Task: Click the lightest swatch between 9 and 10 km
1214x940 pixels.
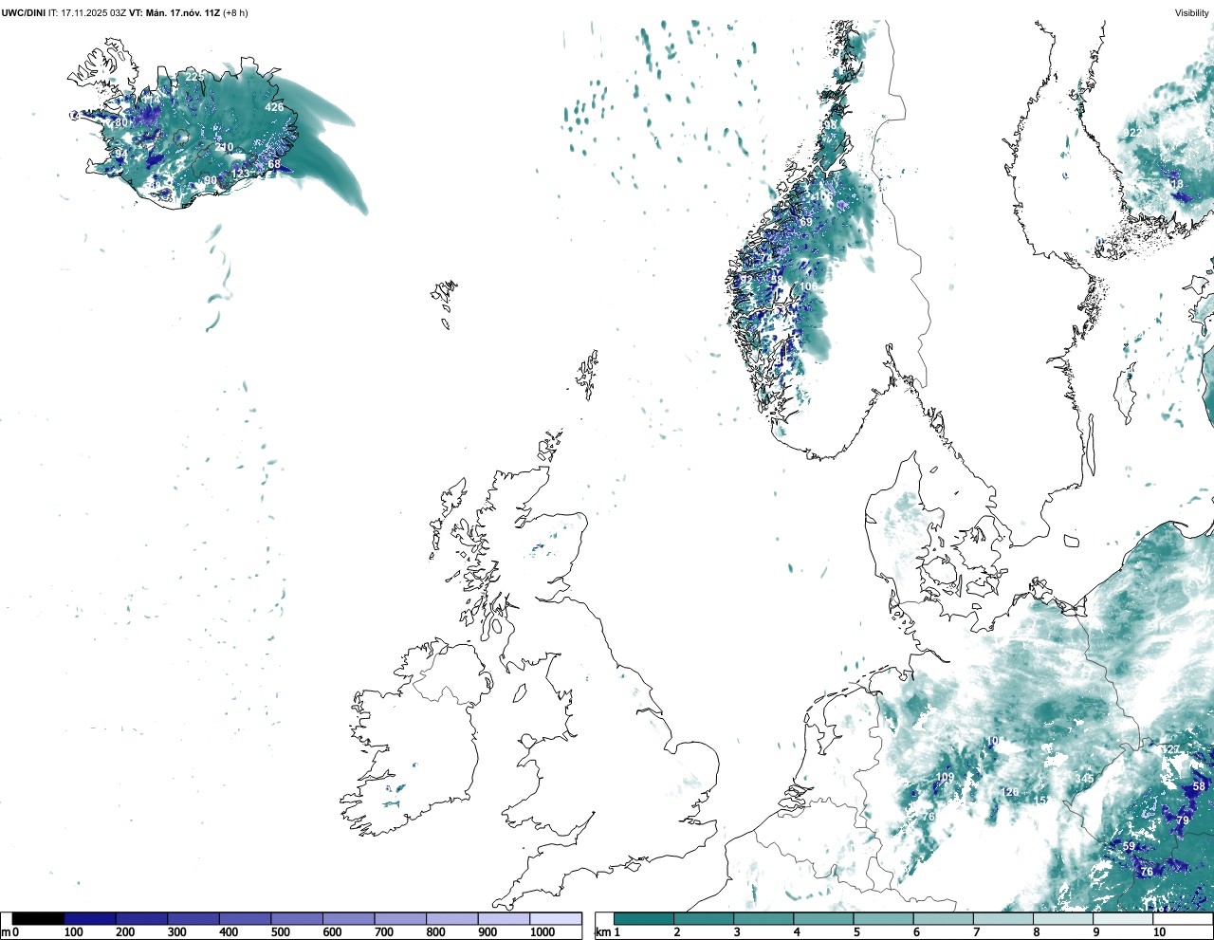Action: coord(1124,918)
